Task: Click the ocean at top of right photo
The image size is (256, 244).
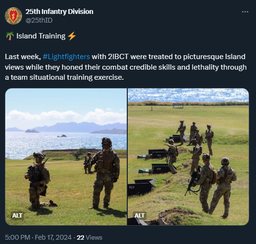Action: (x=188, y=95)
